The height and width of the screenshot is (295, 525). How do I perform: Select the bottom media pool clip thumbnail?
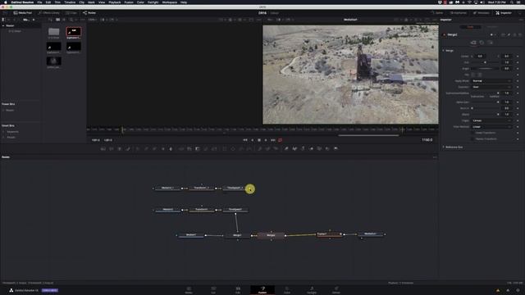[x=53, y=61]
